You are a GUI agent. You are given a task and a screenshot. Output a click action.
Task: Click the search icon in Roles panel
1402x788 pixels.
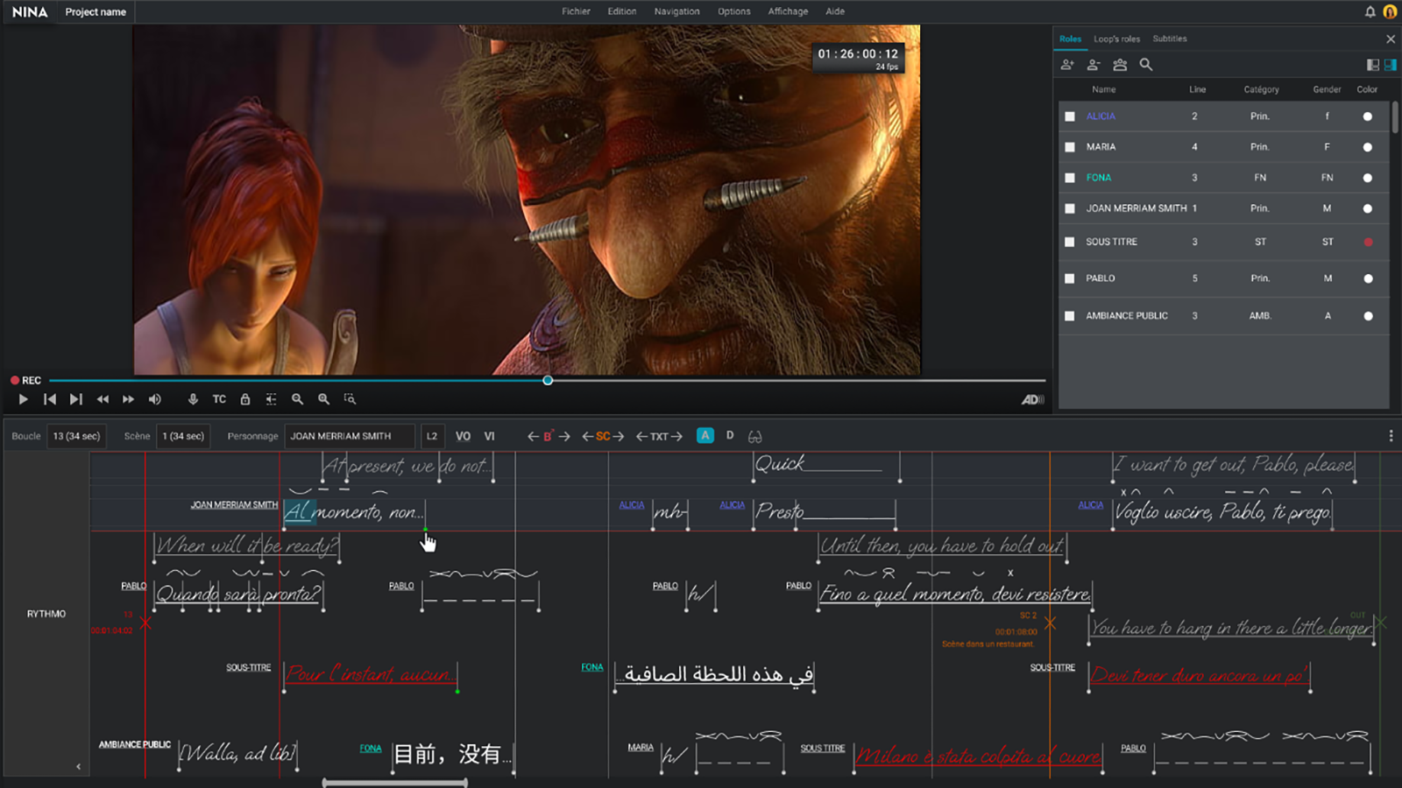pos(1145,65)
